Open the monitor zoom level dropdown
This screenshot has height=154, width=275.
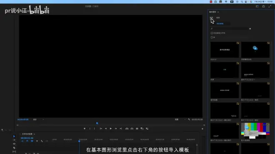point(39,120)
